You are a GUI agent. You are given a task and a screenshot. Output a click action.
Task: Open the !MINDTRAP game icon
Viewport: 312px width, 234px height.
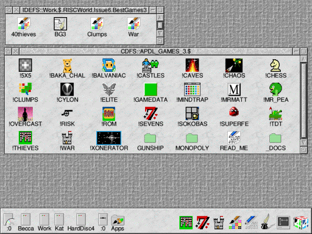click(192, 89)
